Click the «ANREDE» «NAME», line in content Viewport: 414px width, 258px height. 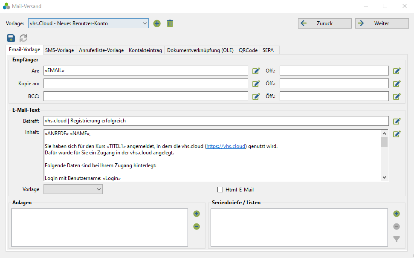(x=68, y=133)
